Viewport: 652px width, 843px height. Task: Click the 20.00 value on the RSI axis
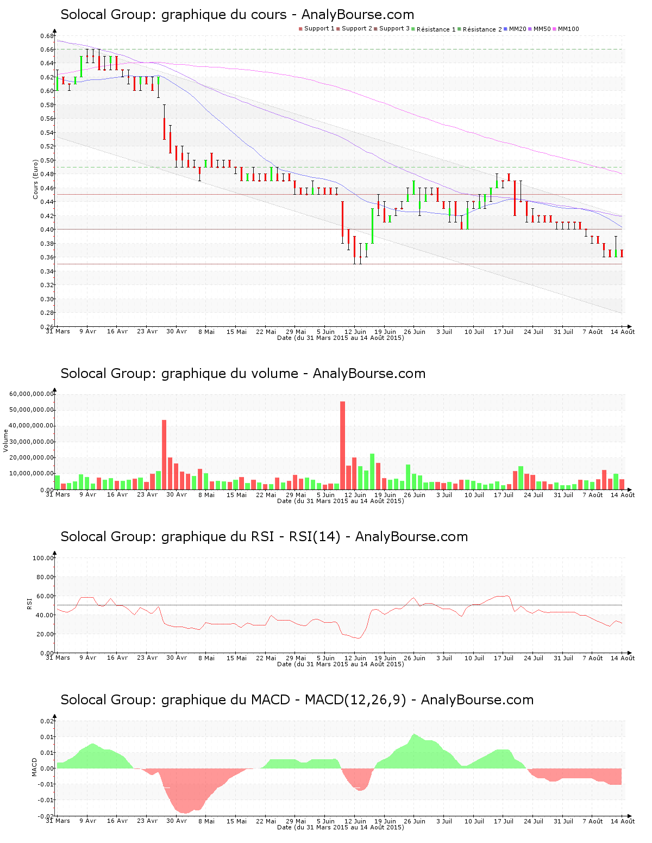pos(45,634)
